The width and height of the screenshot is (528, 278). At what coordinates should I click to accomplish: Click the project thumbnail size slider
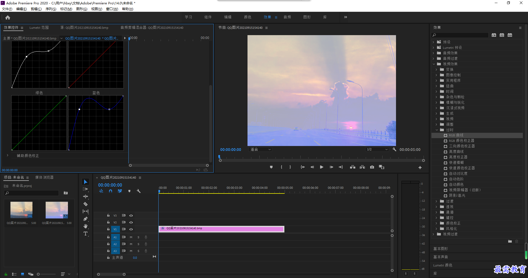(x=46, y=274)
